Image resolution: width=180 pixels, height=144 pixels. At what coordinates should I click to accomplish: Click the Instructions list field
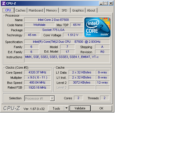click(67, 58)
